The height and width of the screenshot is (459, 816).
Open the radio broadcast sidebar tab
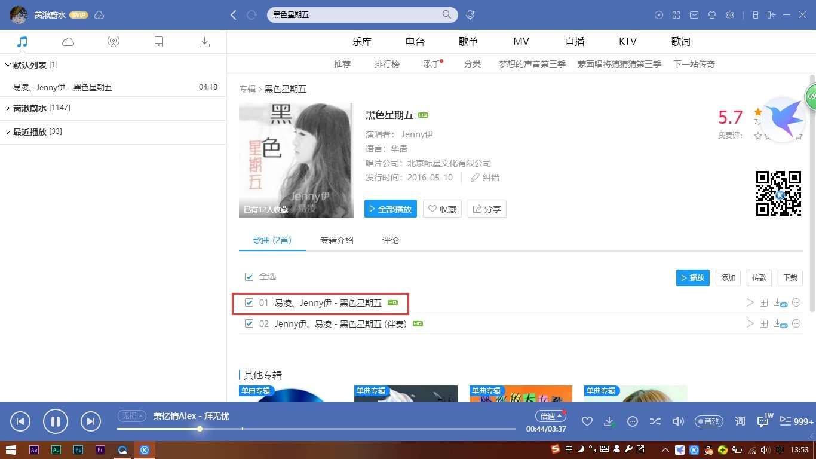(113, 41)
